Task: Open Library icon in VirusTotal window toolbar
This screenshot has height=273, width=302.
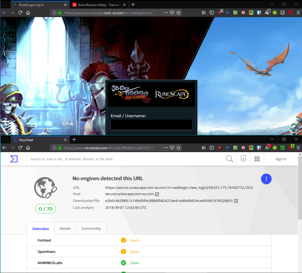Action: tap(204, 148)
